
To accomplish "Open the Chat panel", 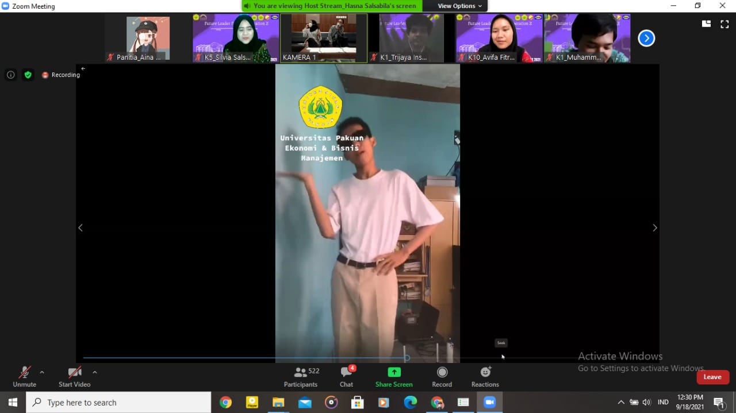I will (346, 376).
